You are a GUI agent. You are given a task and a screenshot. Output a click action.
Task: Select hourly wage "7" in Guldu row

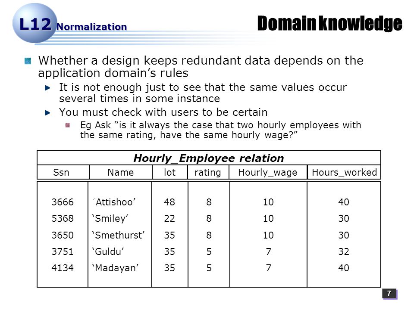click(x=269, y=251)
